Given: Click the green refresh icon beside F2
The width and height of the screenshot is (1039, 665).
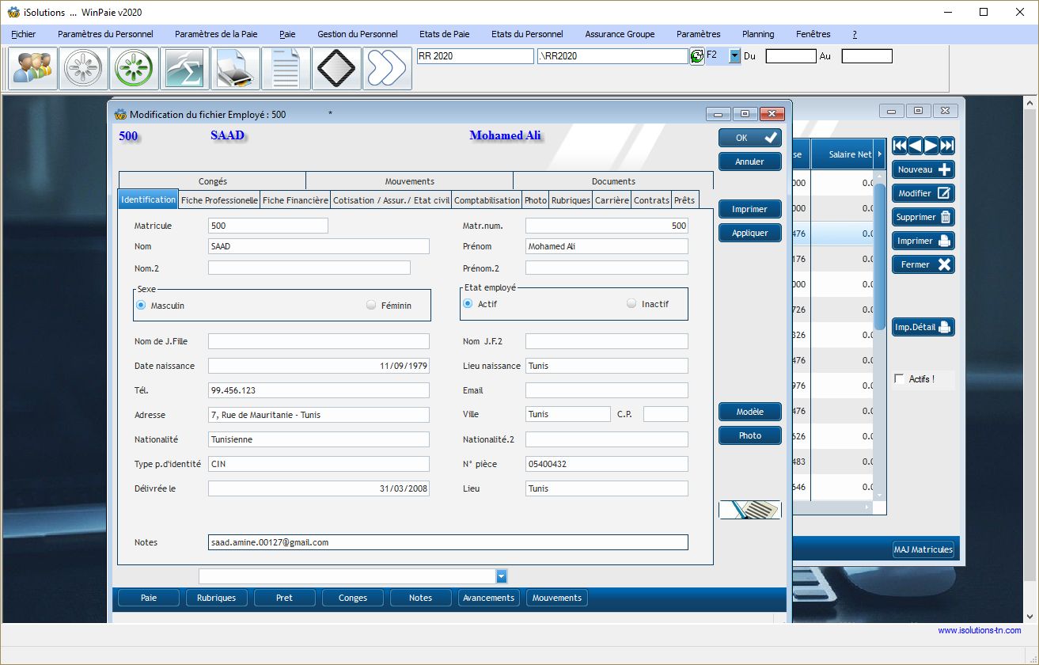Looking at the screenshot, I should click(697, 56).
